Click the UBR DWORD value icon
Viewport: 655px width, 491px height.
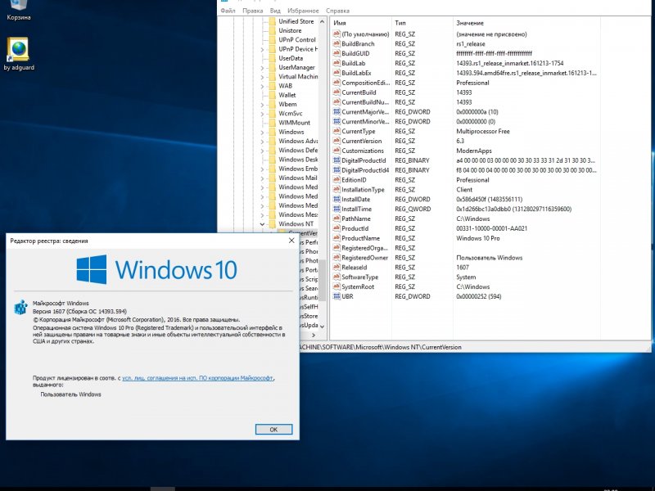click(x=337, y=296)
